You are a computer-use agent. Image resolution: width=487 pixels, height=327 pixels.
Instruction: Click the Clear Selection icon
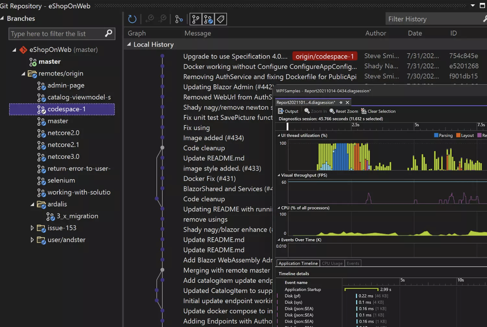(363, 111)
